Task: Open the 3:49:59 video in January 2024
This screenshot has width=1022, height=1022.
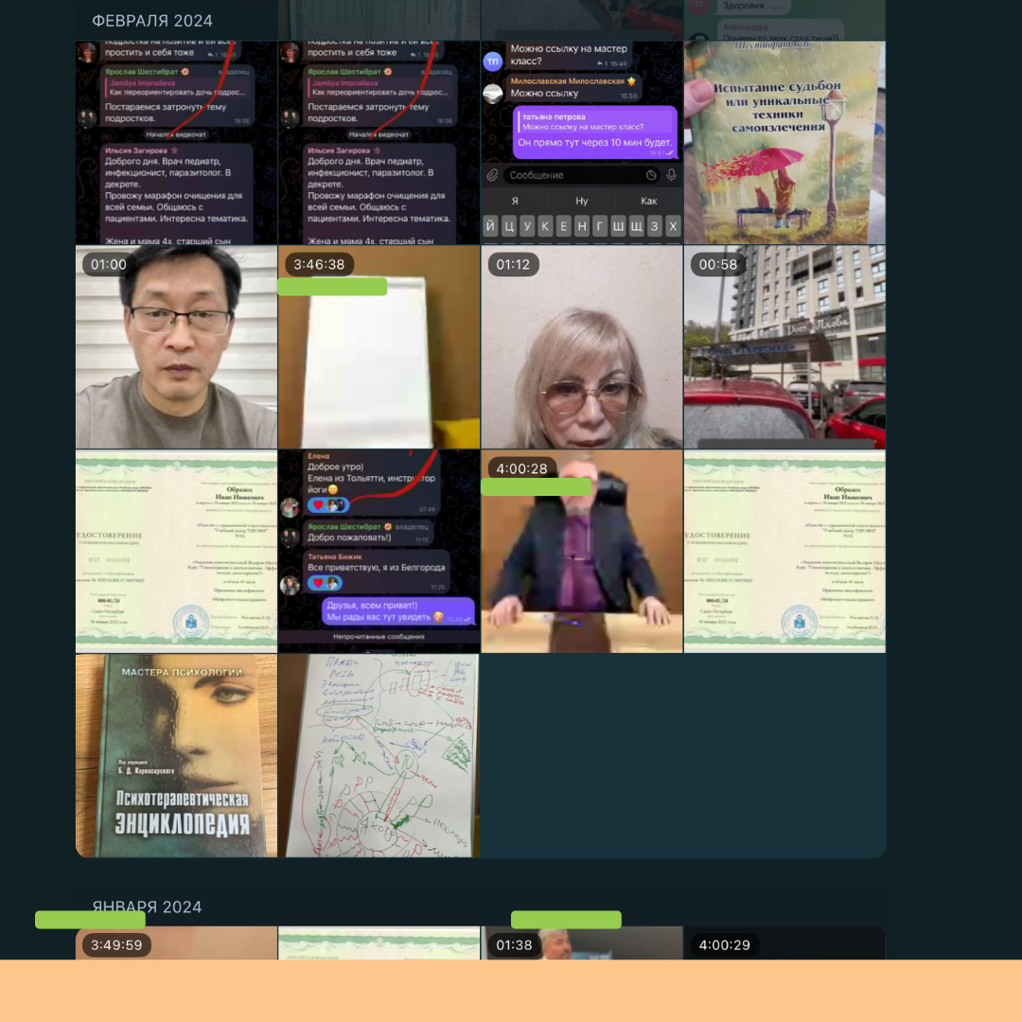Action: click(176, 943)
